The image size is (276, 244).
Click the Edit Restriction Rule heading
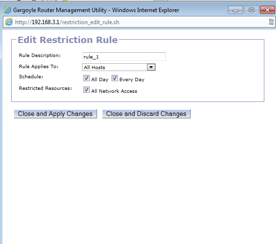[x=68, y=40]
